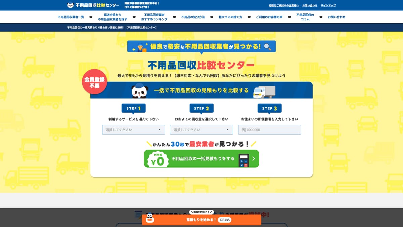Open the STEP 1 service selection dropdown
Viewport: 403px width, 227px height.
pyautogui.click(x=133, y=129)
